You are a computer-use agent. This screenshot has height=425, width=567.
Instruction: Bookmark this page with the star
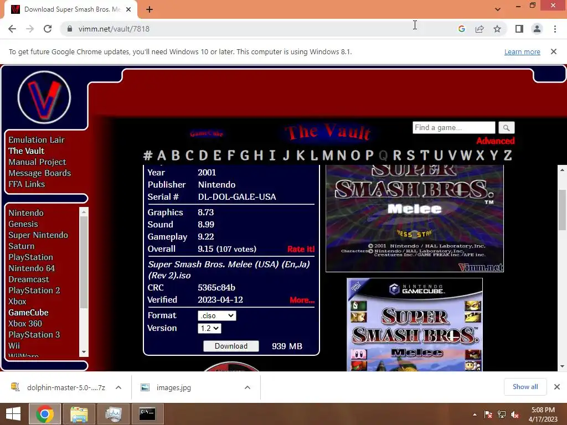(x=497, y=29)
